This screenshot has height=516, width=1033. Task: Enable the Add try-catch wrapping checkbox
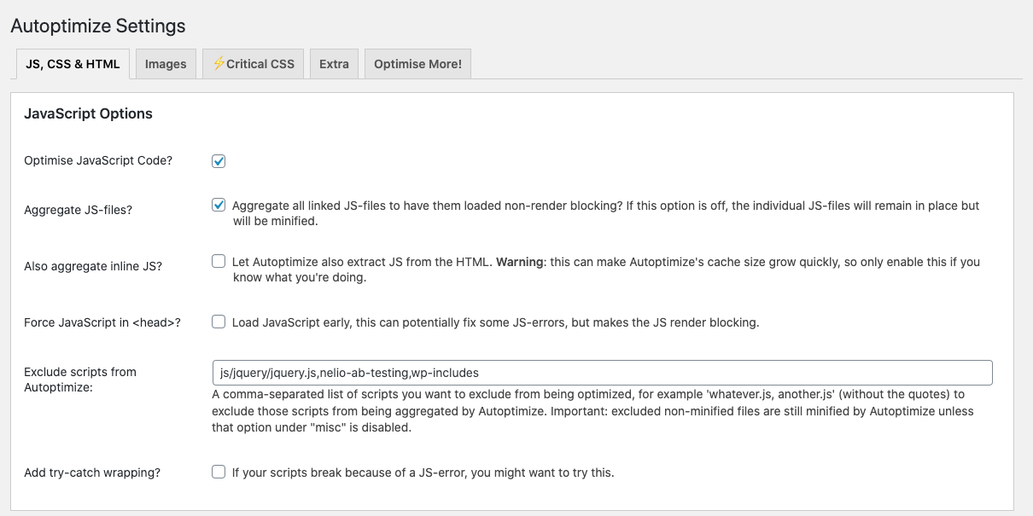[219, 472]
